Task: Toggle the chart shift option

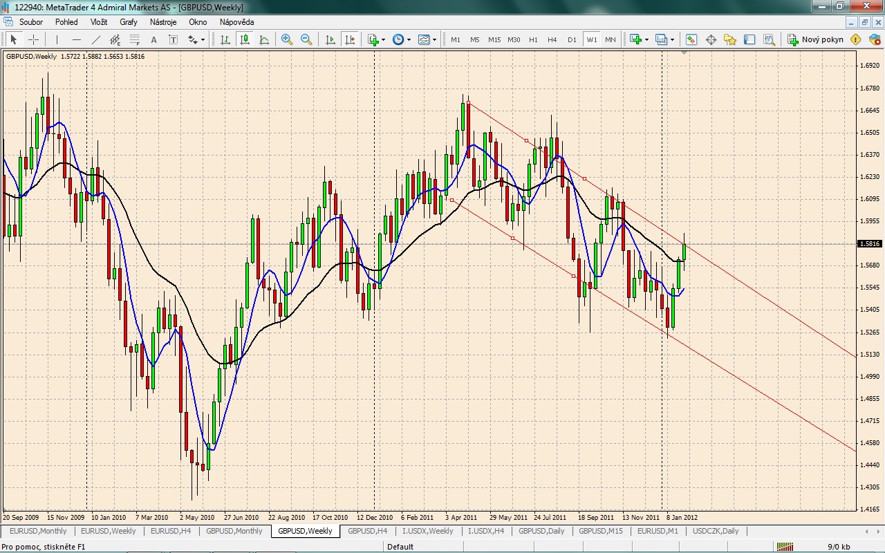Action: [350, 39]
